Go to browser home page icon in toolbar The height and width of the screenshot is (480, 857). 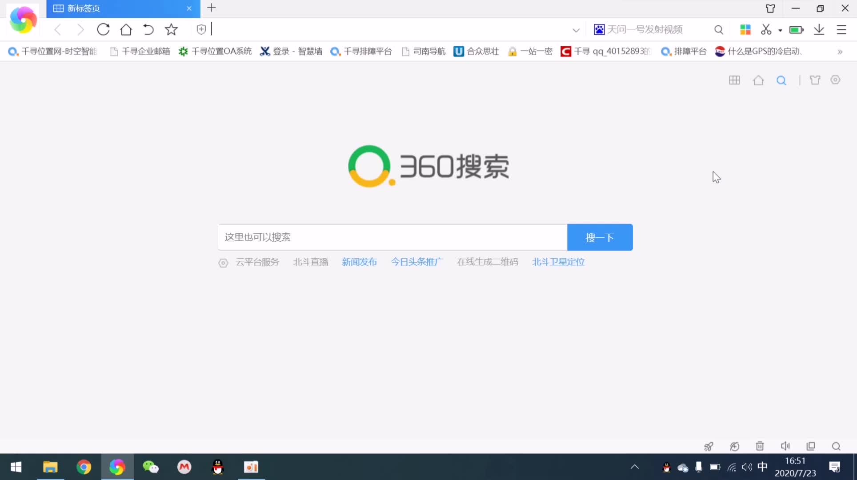[126, 30]
